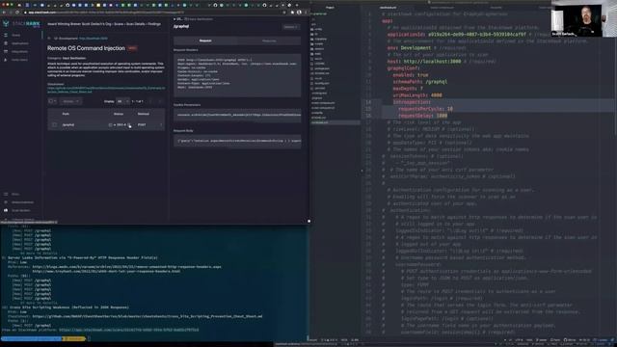Switch to the Request tab
Screen dimensions: 617x347
[x=205, y=40]
